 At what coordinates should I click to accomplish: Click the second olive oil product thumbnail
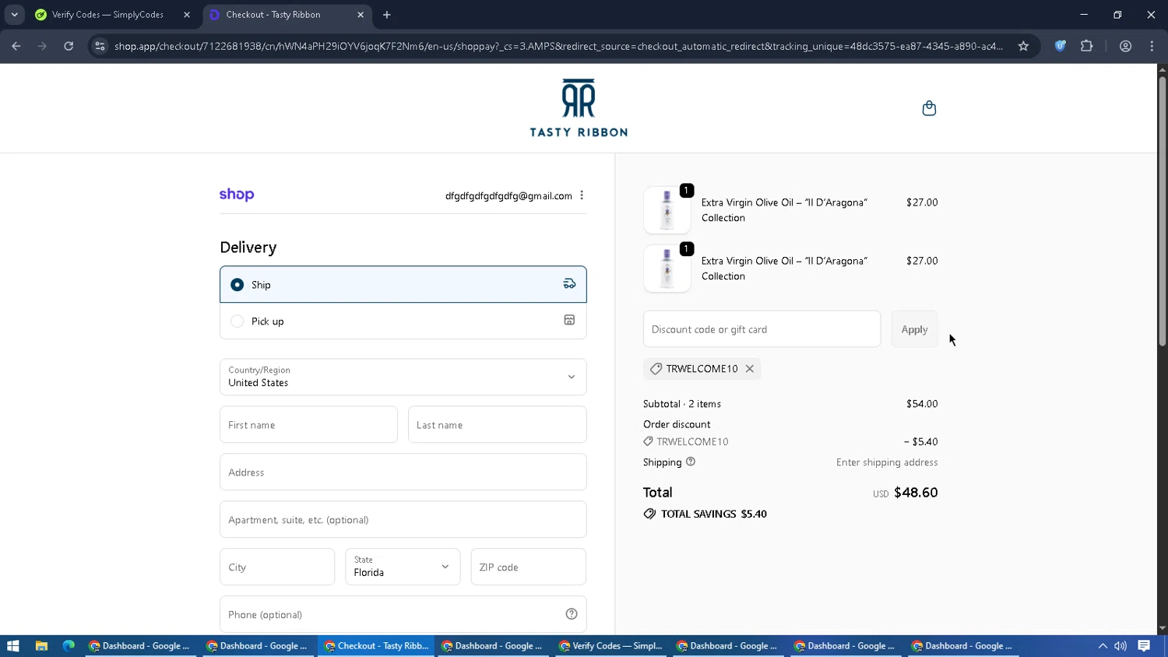tap(667, 269)
